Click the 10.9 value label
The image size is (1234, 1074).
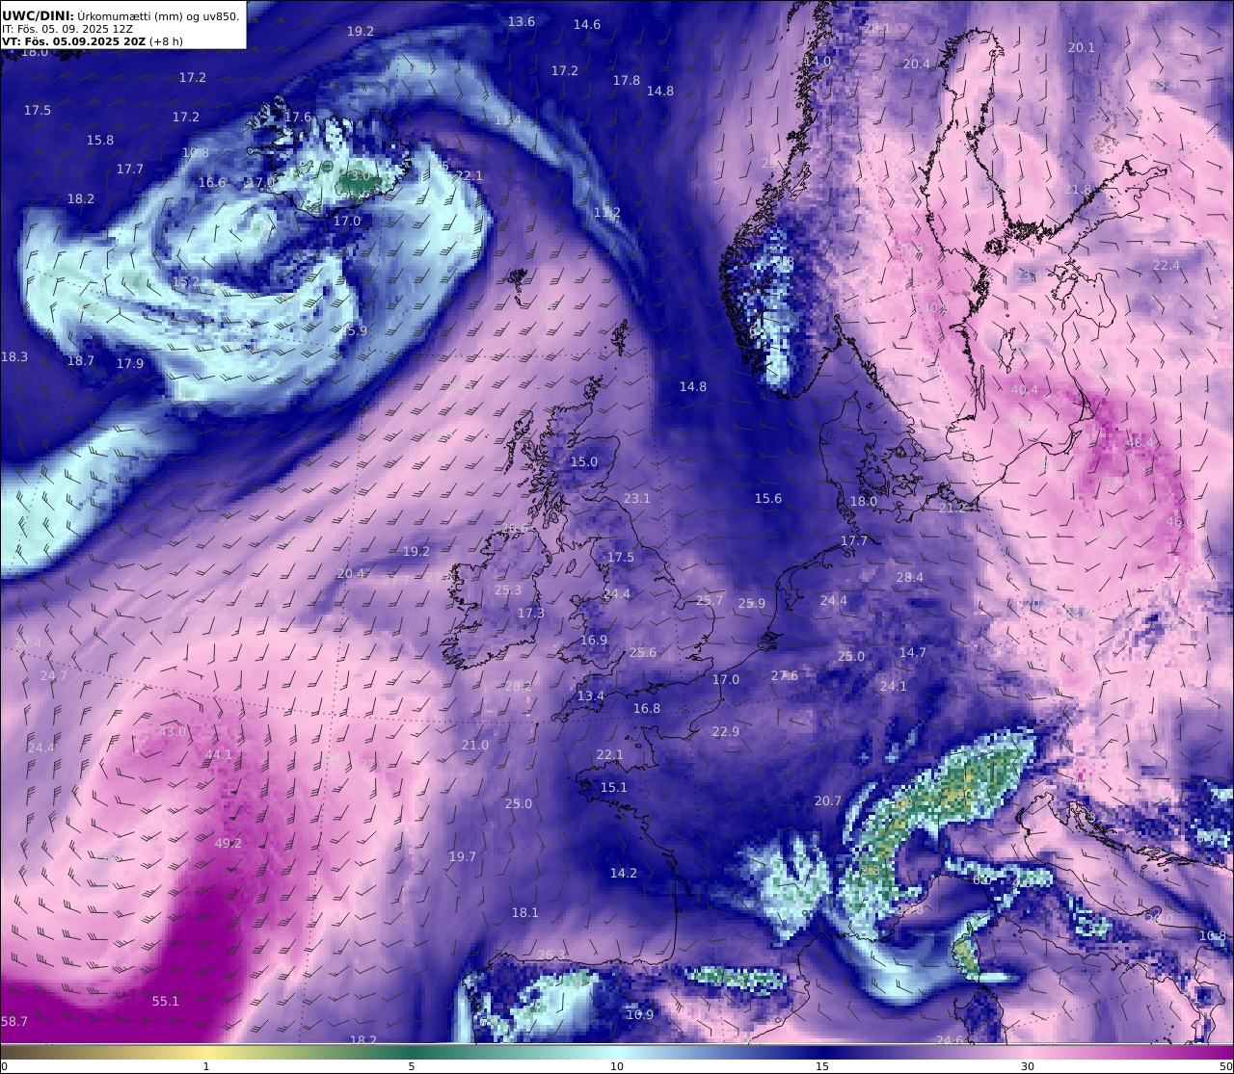coord(640,1014)
